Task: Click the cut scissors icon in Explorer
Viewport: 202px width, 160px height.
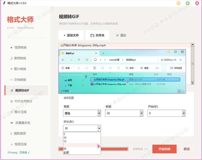Action: (x=79, y=68)
